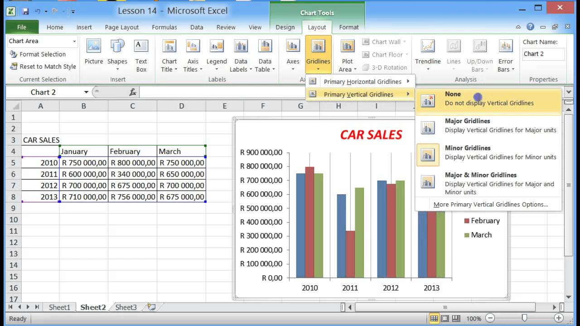Open Data Labels options
Screen dimensions: 580x326
pos(241,55)
